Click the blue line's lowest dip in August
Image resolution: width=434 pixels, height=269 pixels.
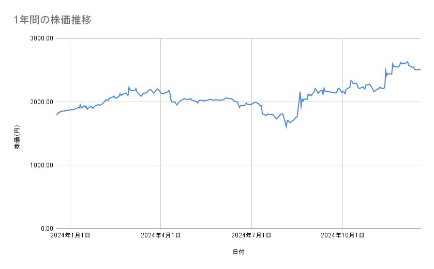286,126
